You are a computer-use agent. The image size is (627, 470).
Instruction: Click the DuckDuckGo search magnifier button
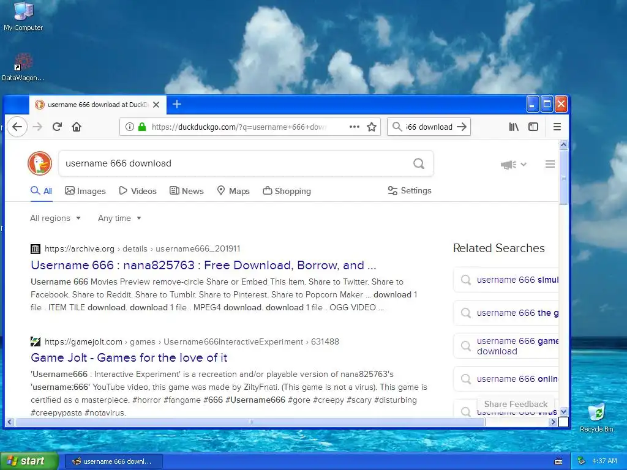click(419, 163)
